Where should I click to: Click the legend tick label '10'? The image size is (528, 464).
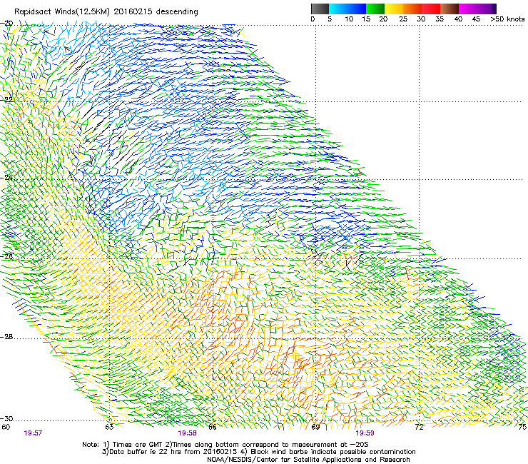tap(349, 19)
